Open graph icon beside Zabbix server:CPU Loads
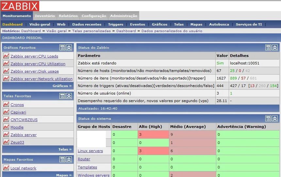This screenshot has width=281, height=177. point(6,56)
